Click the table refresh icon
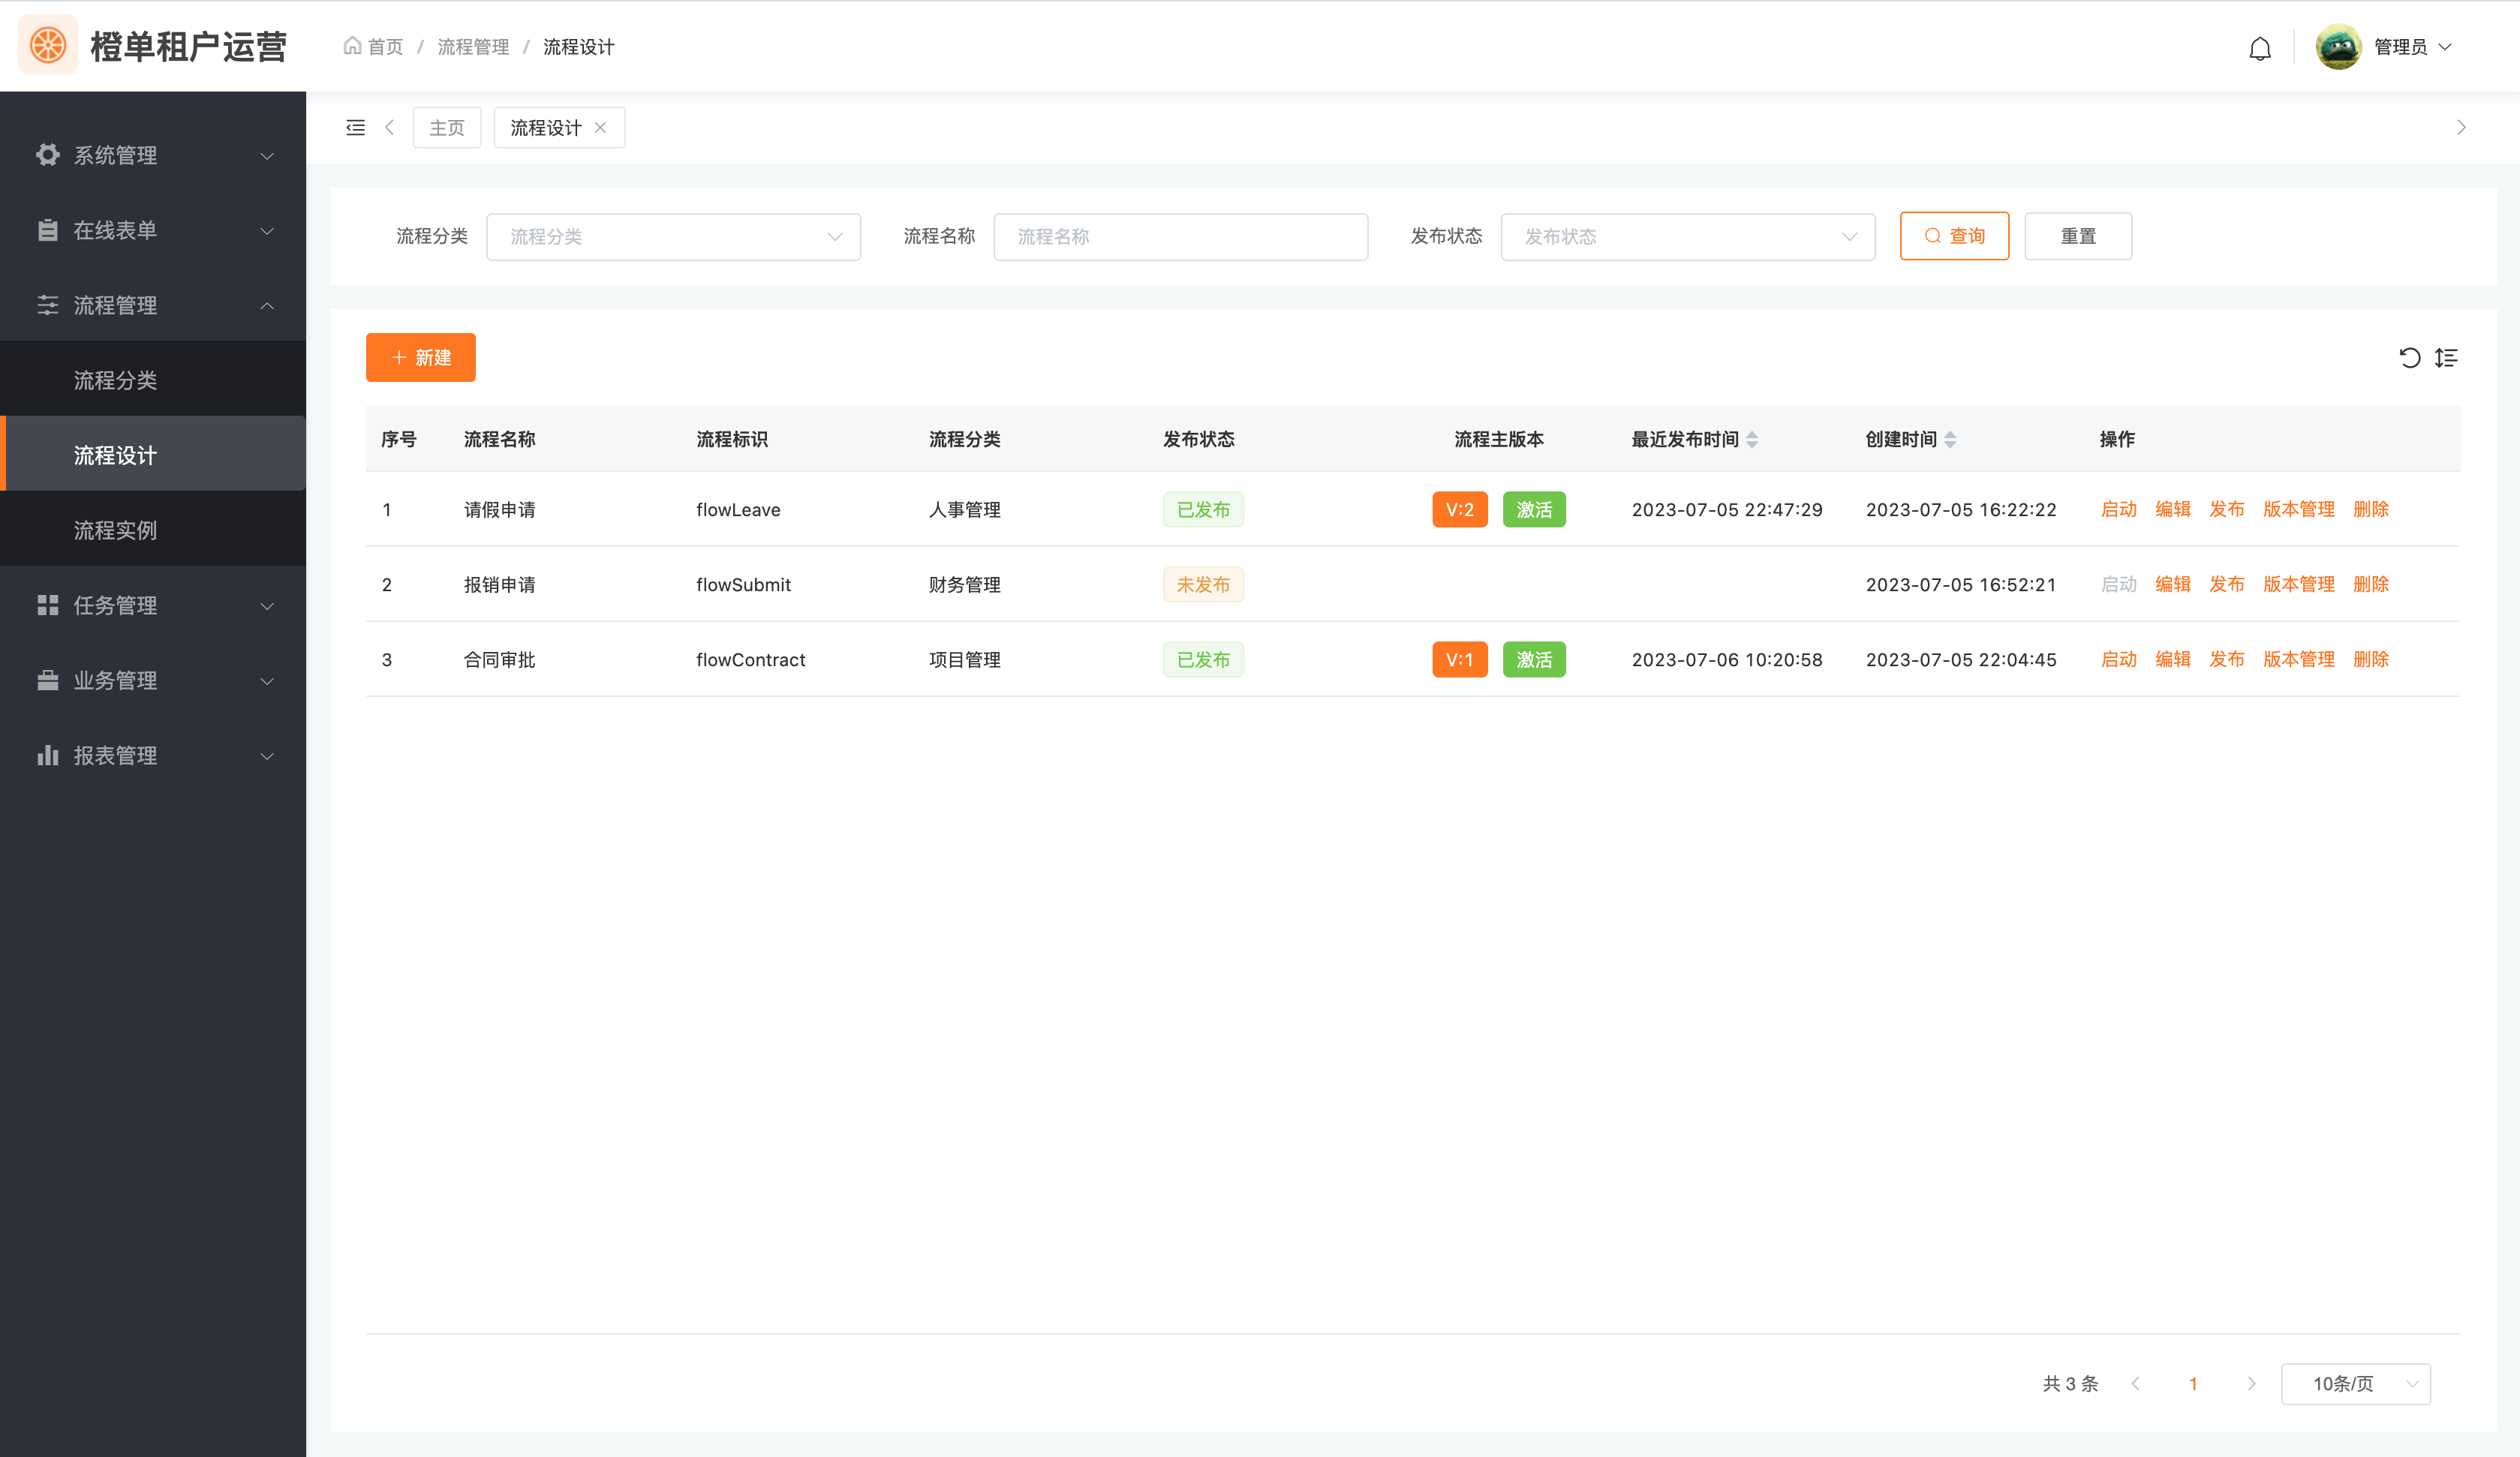Viewport: 2520px width, 1457px height. (x=2409, y=357)
